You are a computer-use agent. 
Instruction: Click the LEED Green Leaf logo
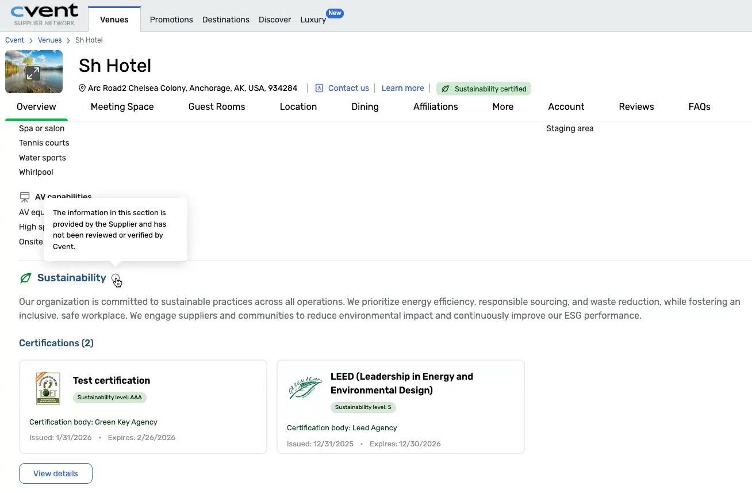(x=305, y=387)
